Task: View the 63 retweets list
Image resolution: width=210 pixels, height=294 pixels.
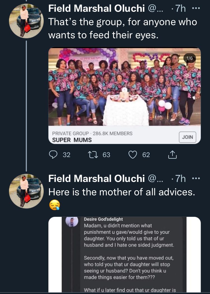Action: tap(106, 154)
